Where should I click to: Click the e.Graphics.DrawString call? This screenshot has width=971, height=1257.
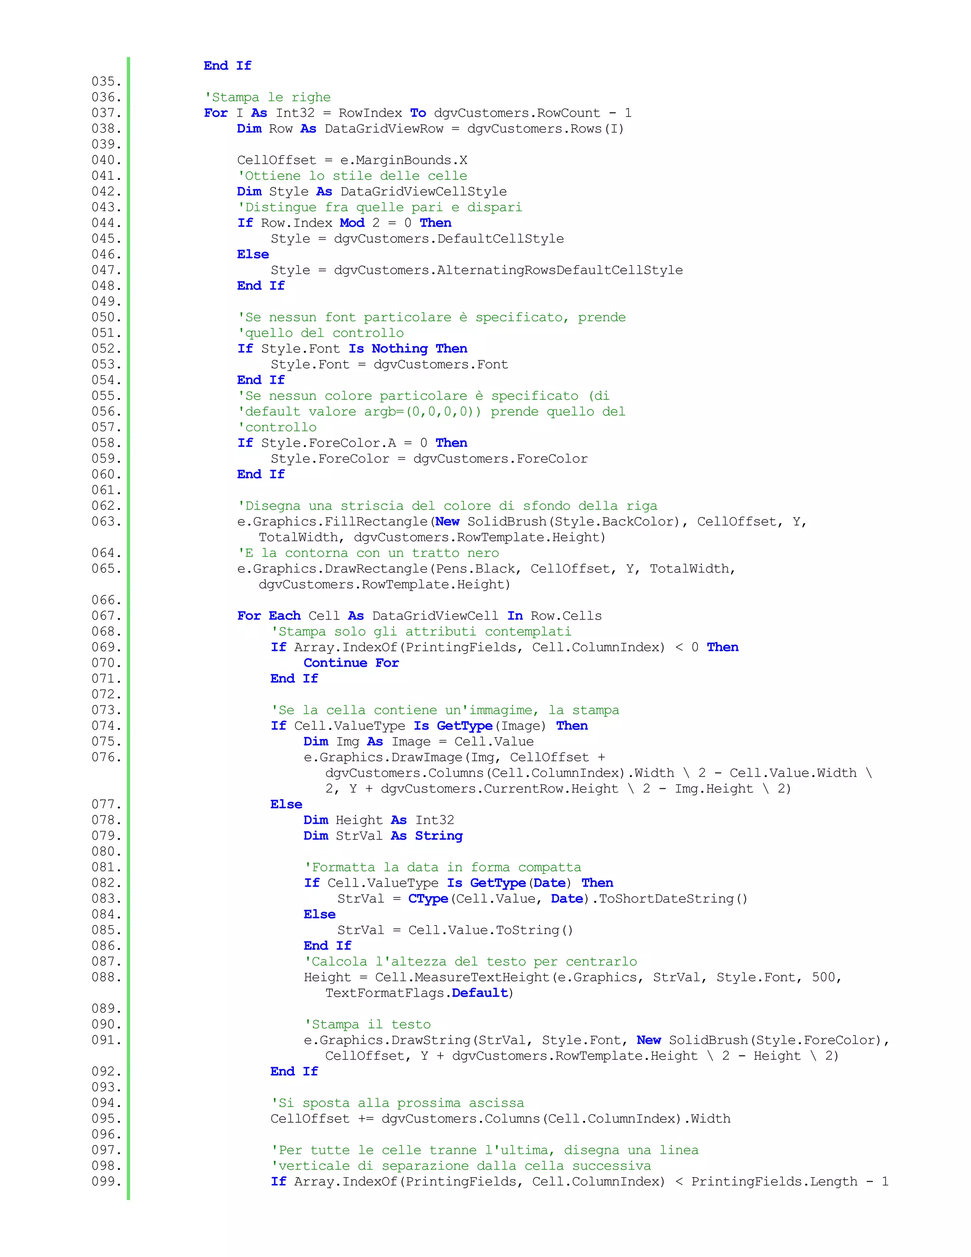coord(596,1048)
